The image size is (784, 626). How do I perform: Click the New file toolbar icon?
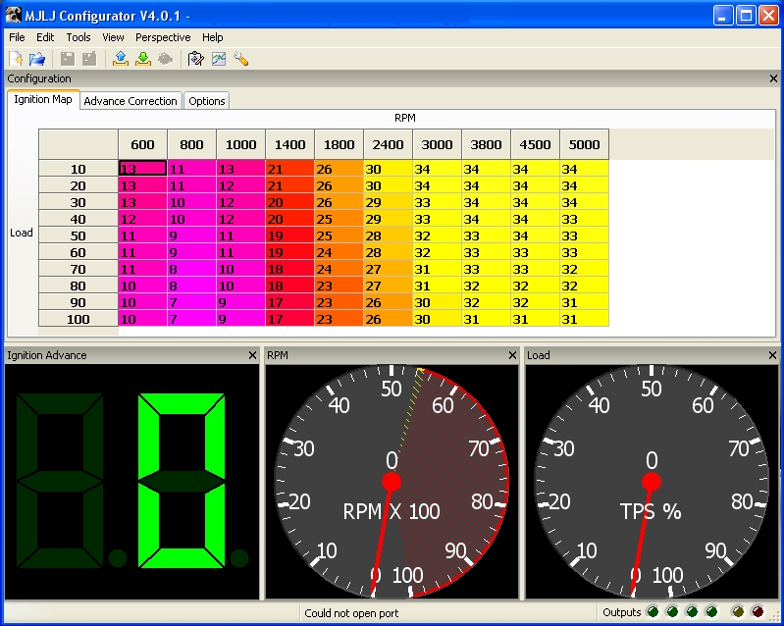[17, 59]
